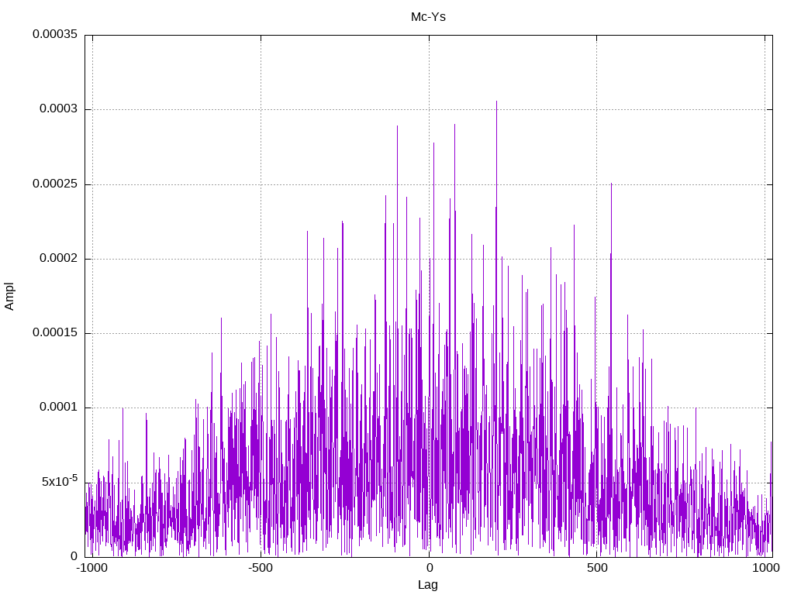
Task: Click the y-axis tick 0.00015
Action: [55, 332]
